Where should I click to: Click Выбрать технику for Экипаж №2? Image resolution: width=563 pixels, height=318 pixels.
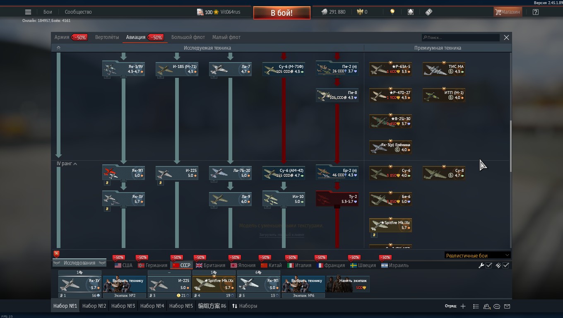click(x=125, y=284)
